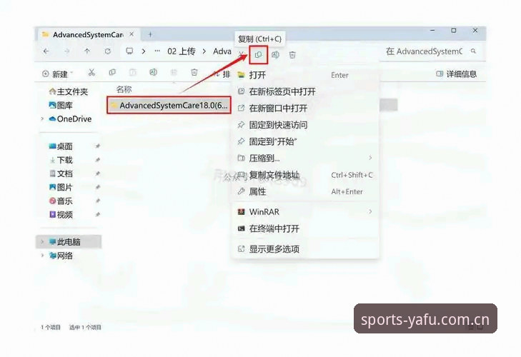Choose 在新窗口中打开
521x357 pixels.
point(305,109)
